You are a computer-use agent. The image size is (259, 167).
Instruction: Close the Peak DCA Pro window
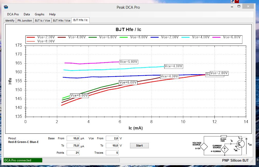[x=248, y=6]
